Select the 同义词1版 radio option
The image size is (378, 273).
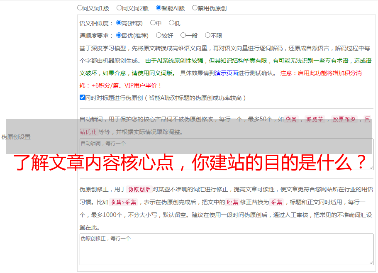click(80, 8)
